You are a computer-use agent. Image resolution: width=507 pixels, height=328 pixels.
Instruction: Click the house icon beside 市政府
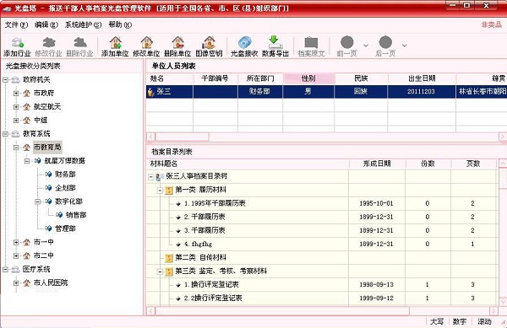(x=27, y=94)
